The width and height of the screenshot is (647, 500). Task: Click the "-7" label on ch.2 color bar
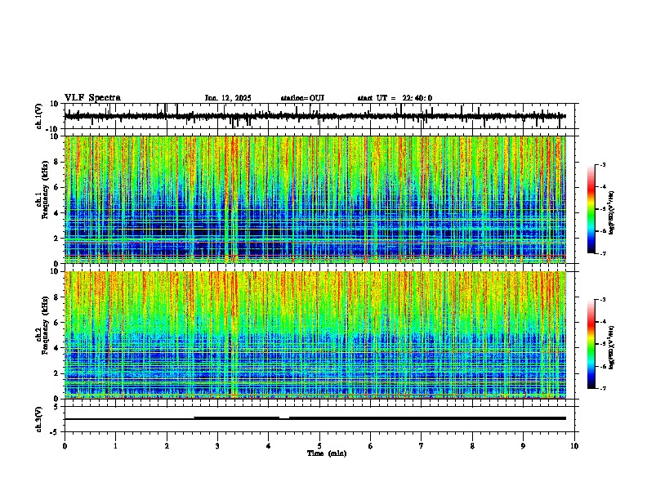click(x=603, y=389)
